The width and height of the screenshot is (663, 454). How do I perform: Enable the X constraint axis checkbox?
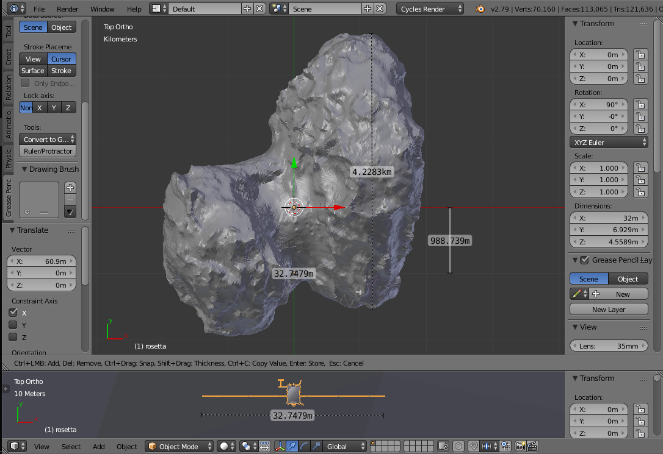click(x=13, y=312)
